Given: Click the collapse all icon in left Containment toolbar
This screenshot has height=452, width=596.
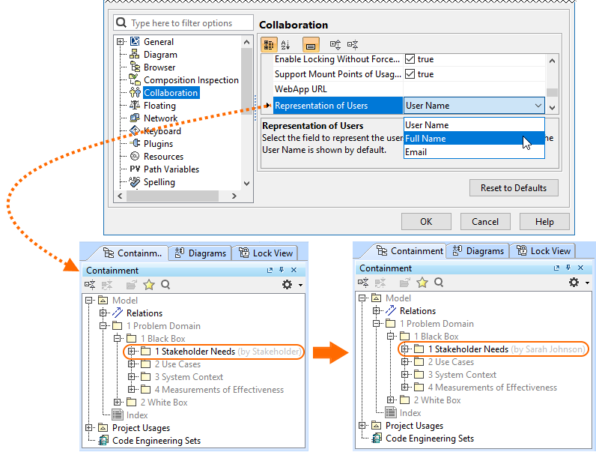Looking at the screenshot, I should point(90,285).
